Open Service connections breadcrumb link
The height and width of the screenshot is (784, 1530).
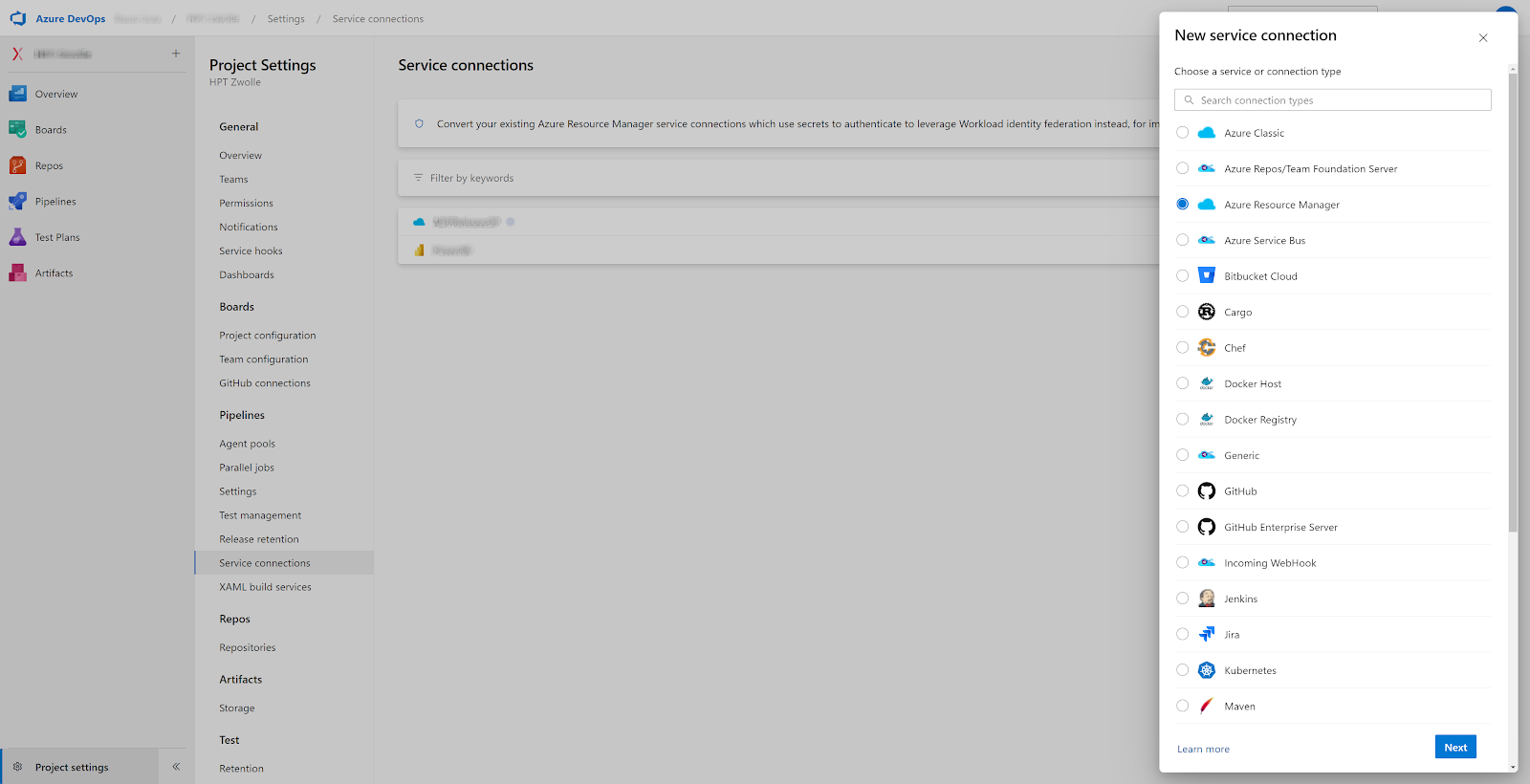pos(378,19)
